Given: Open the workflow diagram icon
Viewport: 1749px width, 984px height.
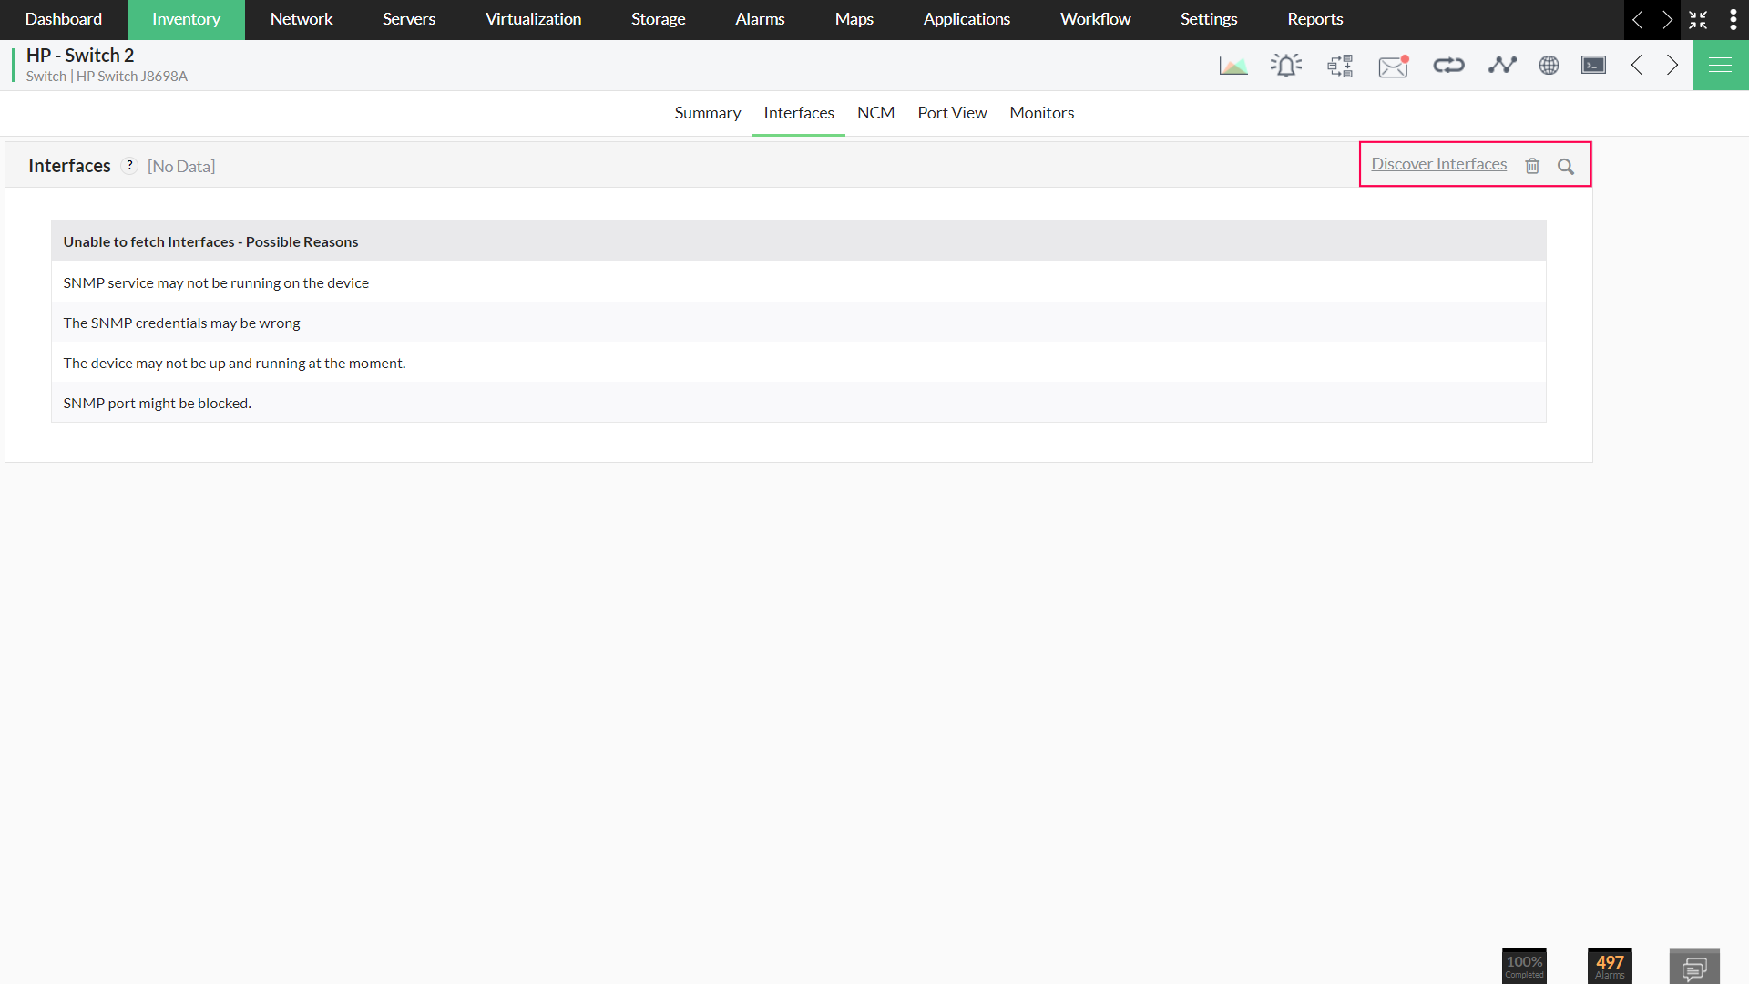Looking at the screenshot, I should [1340, 66].
